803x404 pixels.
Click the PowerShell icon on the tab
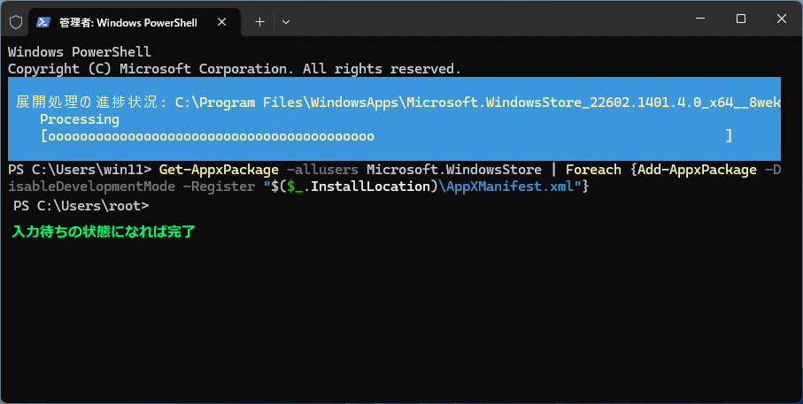[43, 22]
